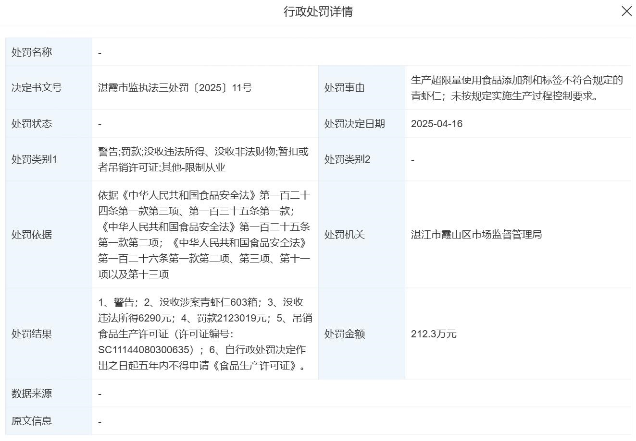The height and width of the screenshot is (441, 636).
Task: Select the 处罚类别1 label cell
Action: 49,159
